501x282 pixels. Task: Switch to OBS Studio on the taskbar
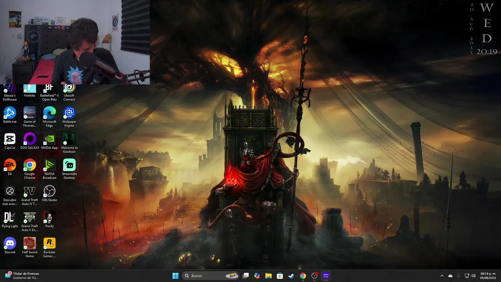coord(314,276)
